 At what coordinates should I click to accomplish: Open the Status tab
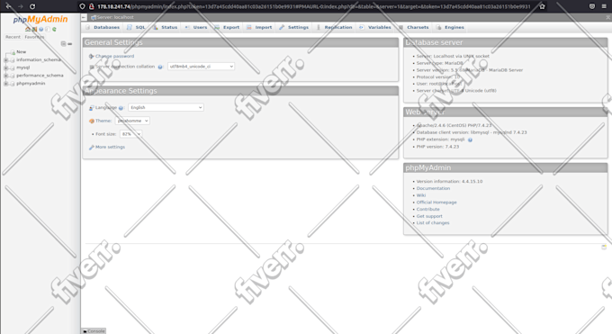pyautogui.click(x=165, y=27)
